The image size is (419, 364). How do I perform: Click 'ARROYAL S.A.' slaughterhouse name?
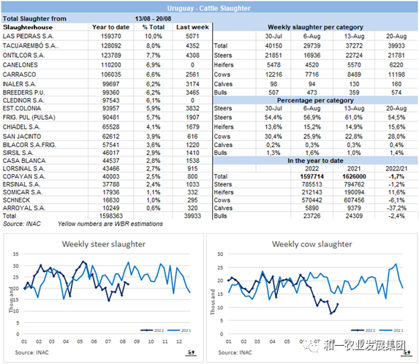24,208
